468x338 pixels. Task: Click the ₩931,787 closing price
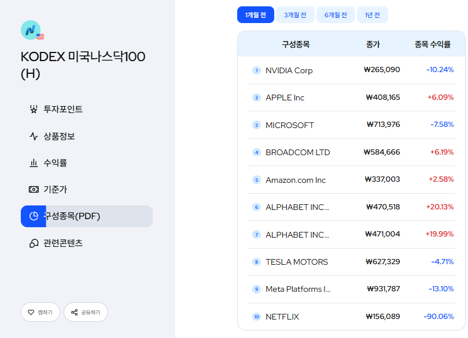pos(383,288)
